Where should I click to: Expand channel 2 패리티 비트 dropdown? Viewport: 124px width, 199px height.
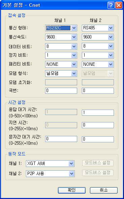coord(98,64)
